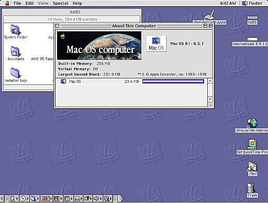Open the last purple Control Strip module

[x=108, y=198]
